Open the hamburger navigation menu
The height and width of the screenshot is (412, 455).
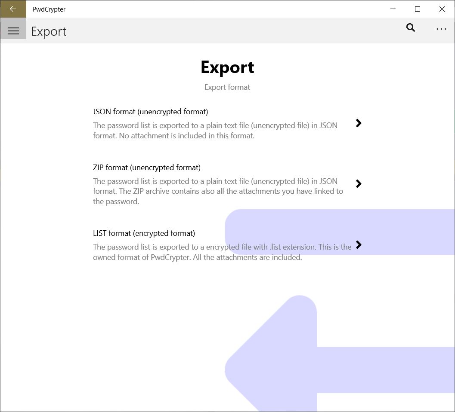13,31
